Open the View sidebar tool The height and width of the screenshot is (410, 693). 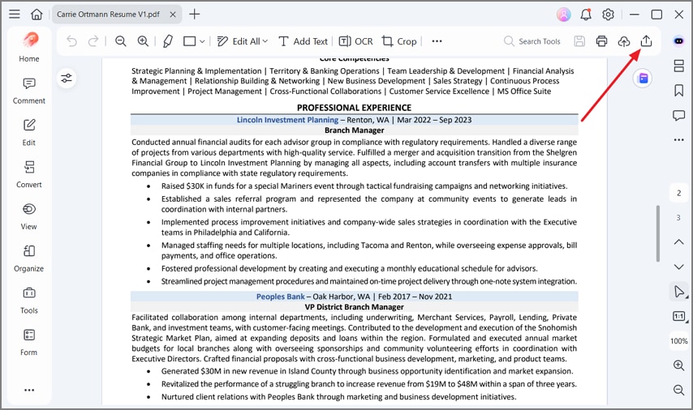tap(29, 216)
